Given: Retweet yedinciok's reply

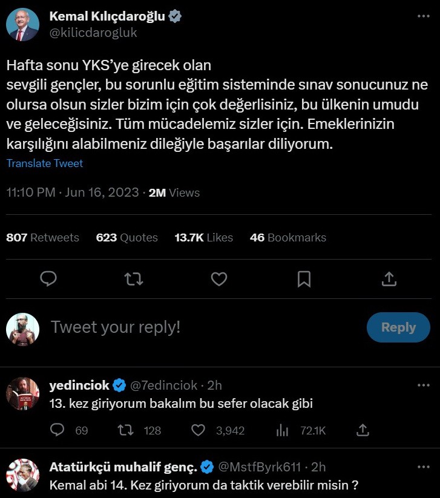Looking at the screenshot, I should coord(125,430).
